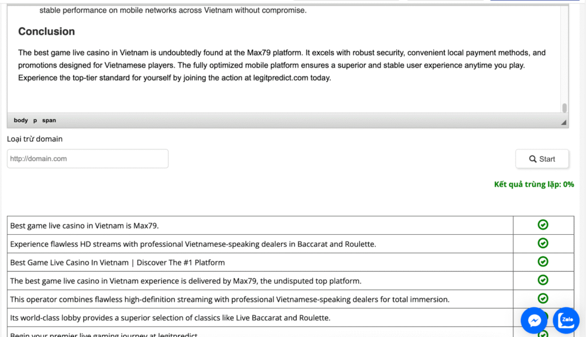Image resolution: width=586 pixels, height=337 pixels.
Task: Click check icon for 'Best game live casino in Vietnam is Max79' row
Action: point(543,225)
